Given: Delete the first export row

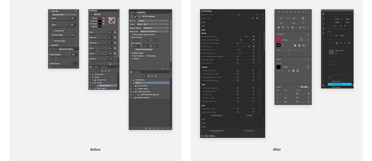Looking at the screenshot, I should point(309,94).
